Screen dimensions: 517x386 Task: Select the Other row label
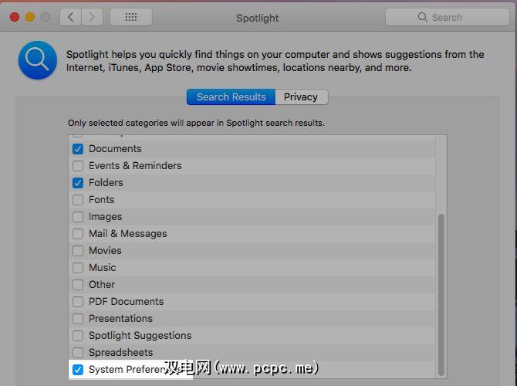pyautogui.click(x=102, y=284)
